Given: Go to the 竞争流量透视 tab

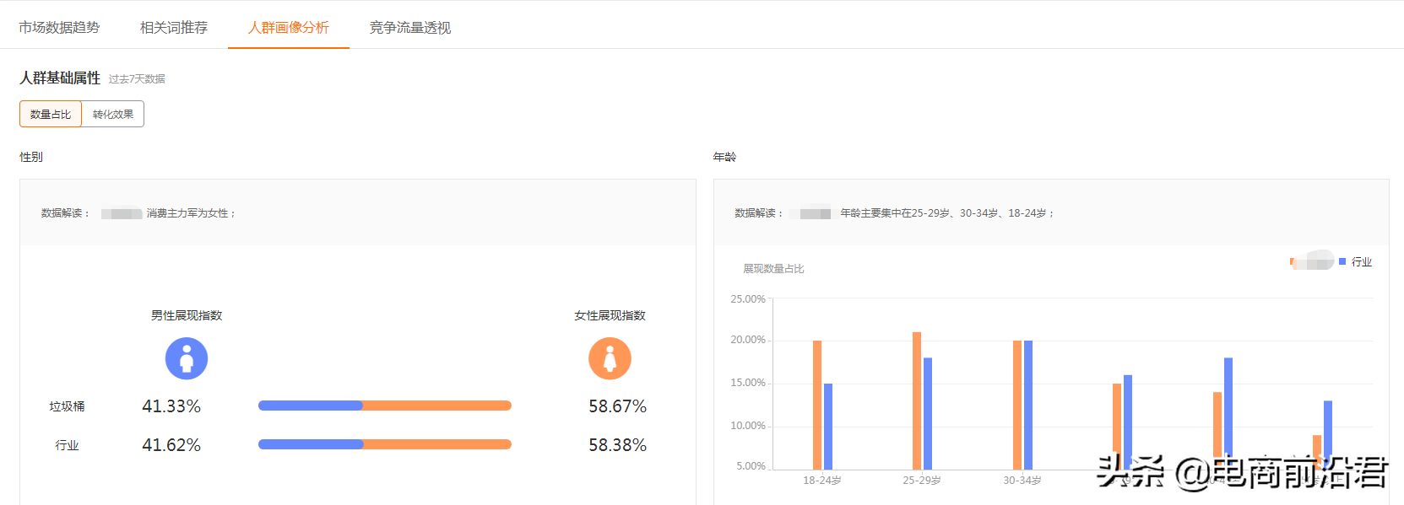Looking at the screenshot, I should click(410, 28).
